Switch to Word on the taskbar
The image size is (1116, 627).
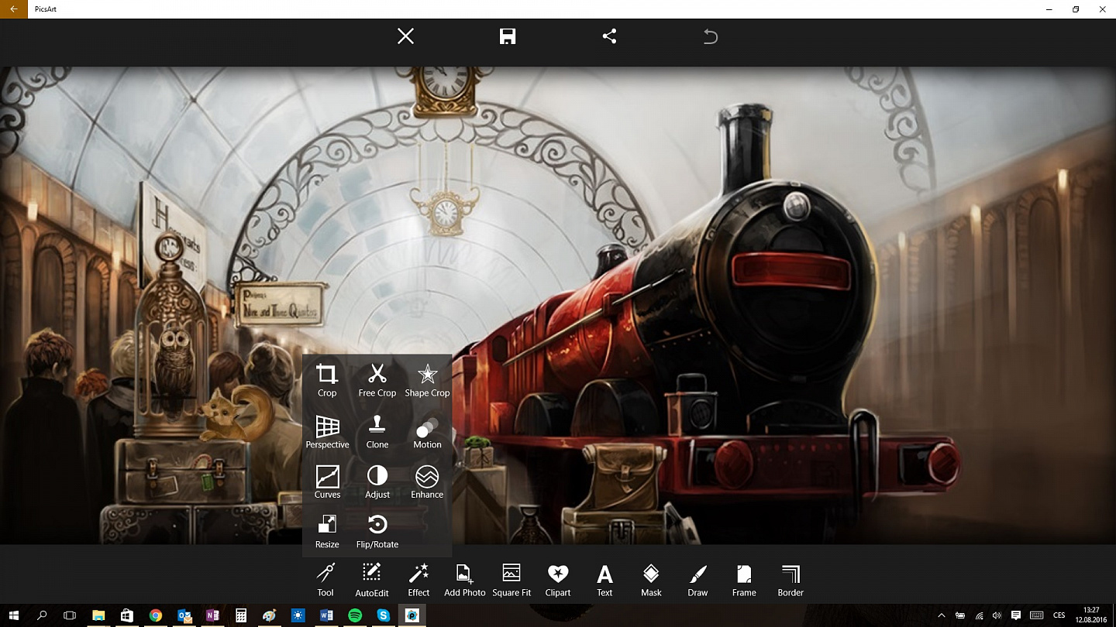pos(326,616)
